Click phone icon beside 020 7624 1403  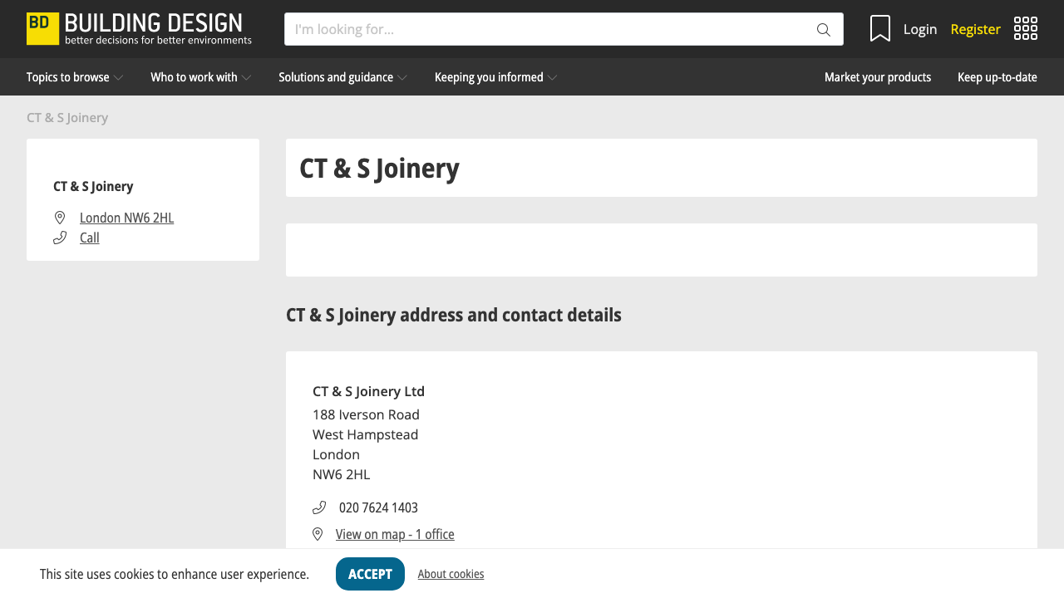click(319, 507)
